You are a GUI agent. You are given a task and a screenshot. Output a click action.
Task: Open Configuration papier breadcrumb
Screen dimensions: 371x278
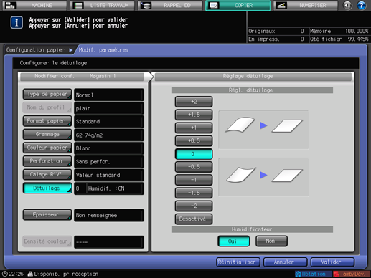click(x=35, y=50)
